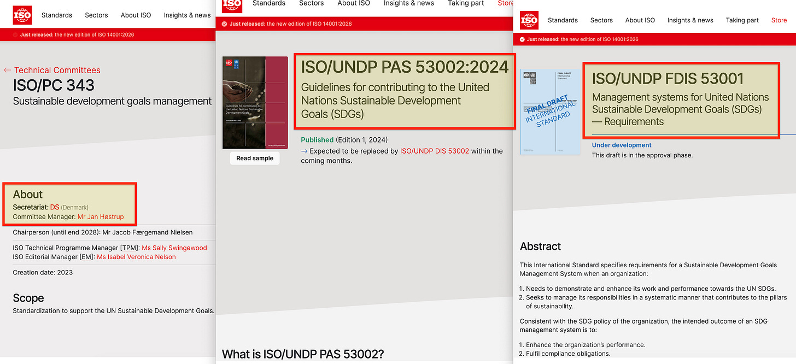Click the green Published status label

[317, 140]
